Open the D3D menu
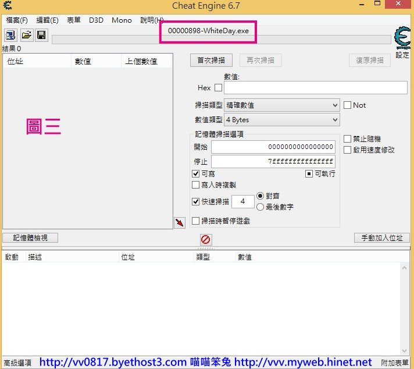Image resolution: width=414 pixels, height=369 pixels. [x=96, y=20]
